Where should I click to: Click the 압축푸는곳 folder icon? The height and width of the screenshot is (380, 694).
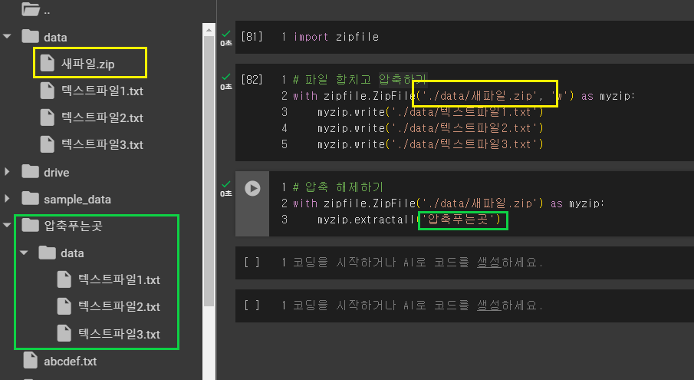click(31, 225)
